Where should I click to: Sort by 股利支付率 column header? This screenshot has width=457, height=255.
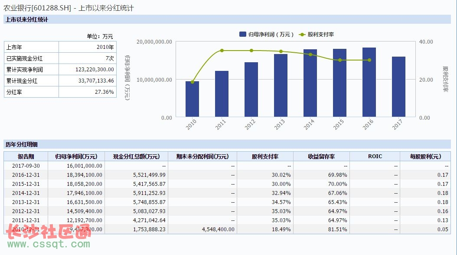[265, 156]
